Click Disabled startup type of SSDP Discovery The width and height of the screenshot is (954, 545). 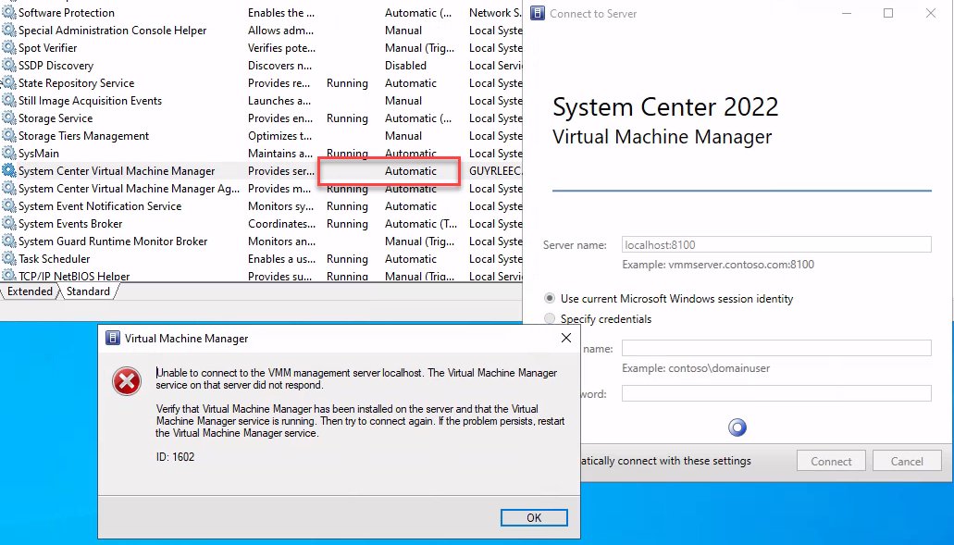click(x=406, y=66)
